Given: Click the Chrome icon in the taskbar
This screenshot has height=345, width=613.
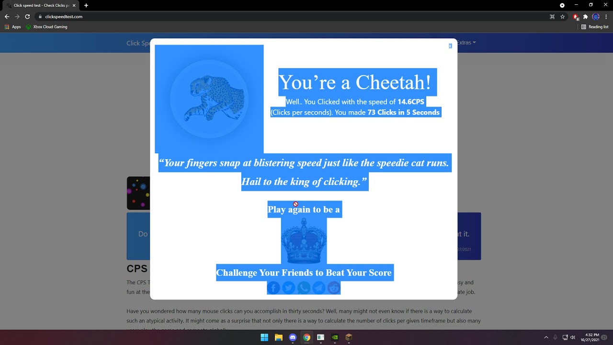Looking at the screenshot, I should [x=306, y=337].
